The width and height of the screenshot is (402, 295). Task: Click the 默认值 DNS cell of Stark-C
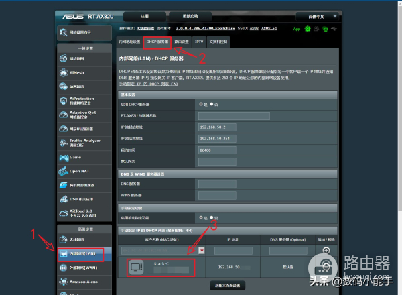click(288, 267)
